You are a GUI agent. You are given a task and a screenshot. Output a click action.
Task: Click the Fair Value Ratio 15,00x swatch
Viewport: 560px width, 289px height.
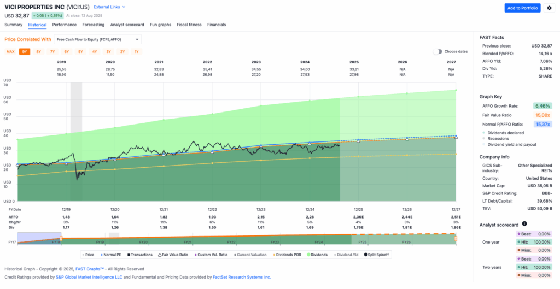[543, 115]
